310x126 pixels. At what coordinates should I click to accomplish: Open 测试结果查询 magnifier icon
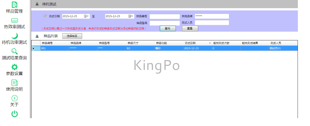tap(15, 51)
